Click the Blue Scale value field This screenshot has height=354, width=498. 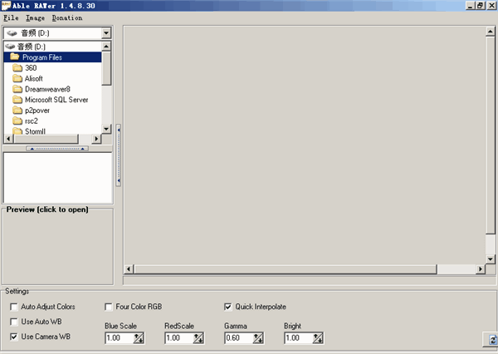point(119,337)
